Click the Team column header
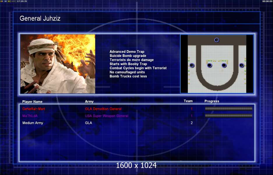The width and height of the screenshot is (273, 175). [188, 101]
